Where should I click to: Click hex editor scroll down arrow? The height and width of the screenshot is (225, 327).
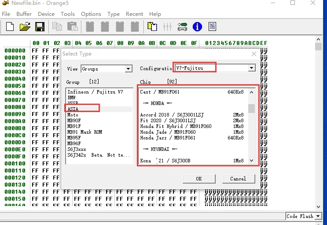[318, 207]
